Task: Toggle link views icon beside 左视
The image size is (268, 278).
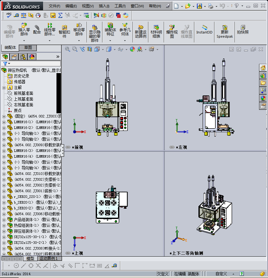Action: click(172, 147)
